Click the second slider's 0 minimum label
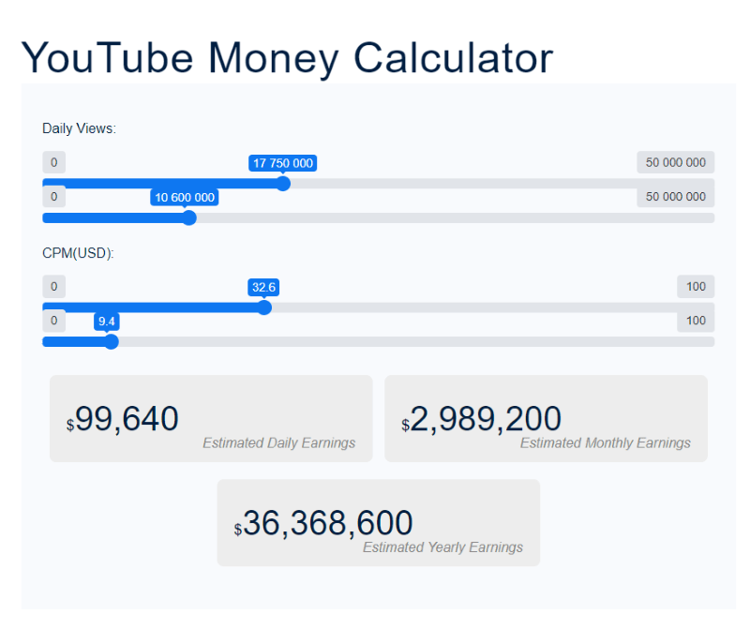 [53, 196]
